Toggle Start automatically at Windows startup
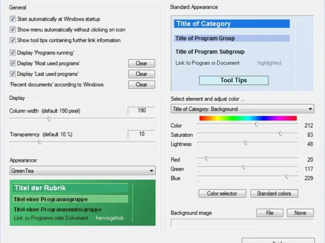The height and width of the screenshot is (243, 325). 13,19
